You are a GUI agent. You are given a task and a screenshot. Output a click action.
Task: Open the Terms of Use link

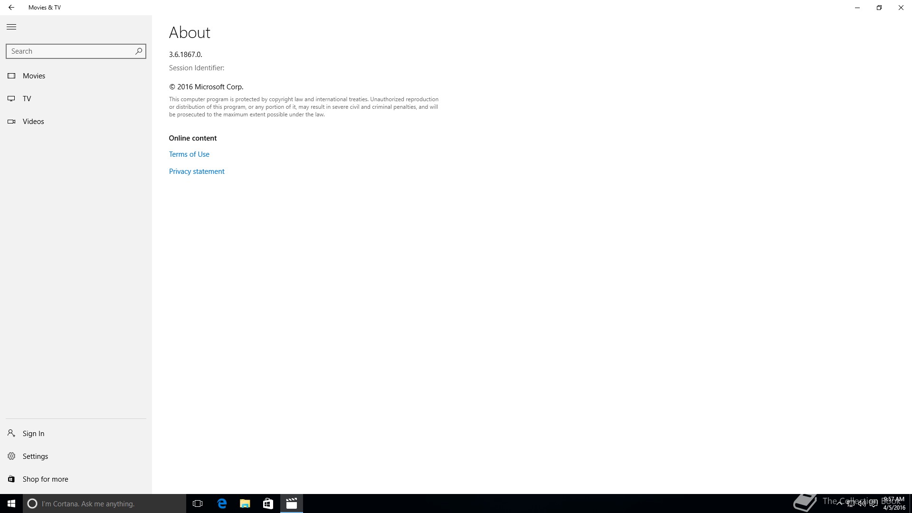pyautogui.click(x=189, y=154)
